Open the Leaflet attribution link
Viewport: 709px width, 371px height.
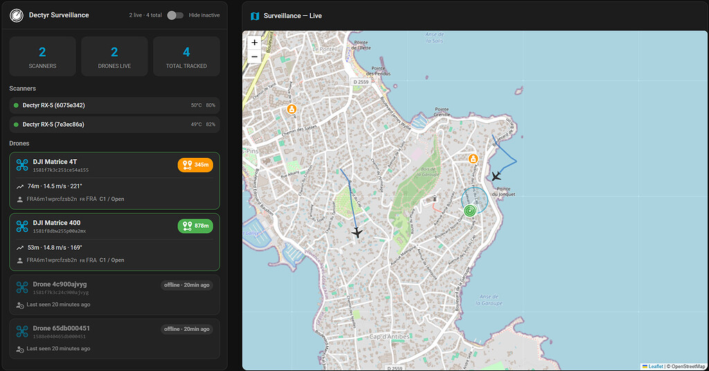click(x=656, y=366)
